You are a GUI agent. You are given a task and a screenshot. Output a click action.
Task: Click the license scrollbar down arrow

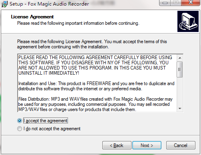pos(180,109)
